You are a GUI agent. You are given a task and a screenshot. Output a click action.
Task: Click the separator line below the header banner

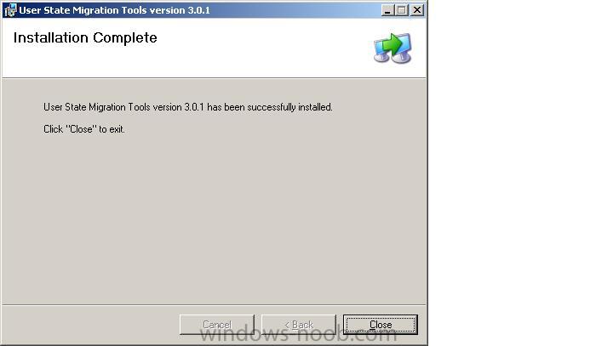pos(214,78)
